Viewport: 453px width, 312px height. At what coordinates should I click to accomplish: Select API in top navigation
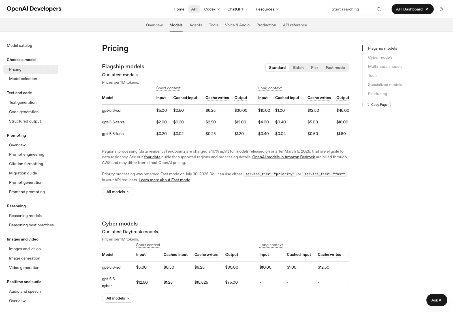click(x=194, y=9)
